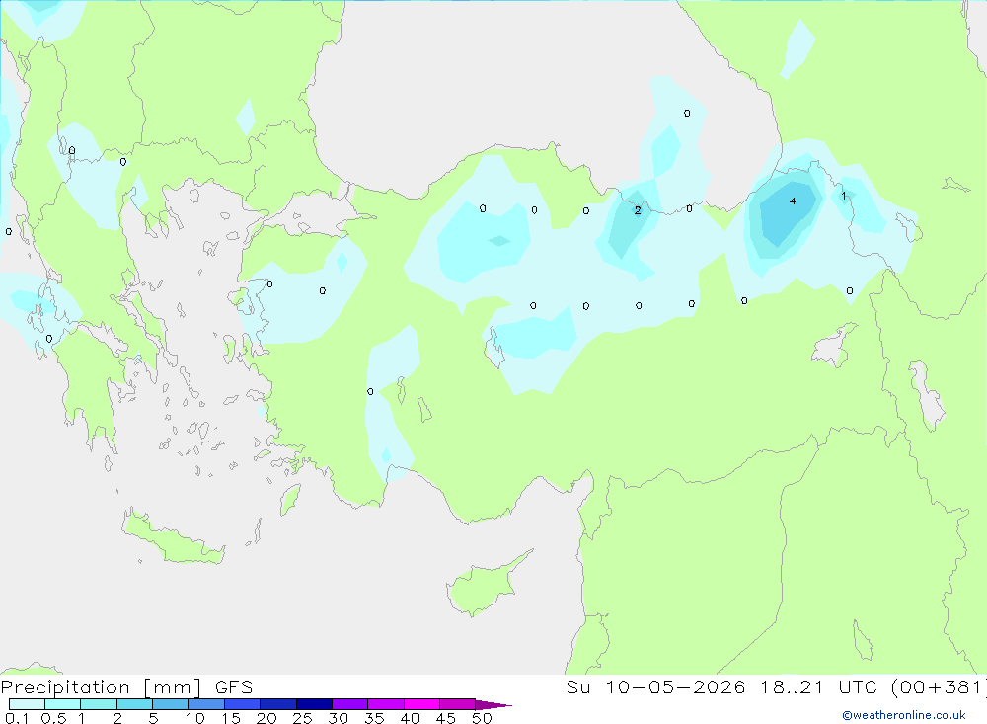Click the '45' legend scale label
Image resolution: width=987 pixels, height=724 pixels.
[446, 718]
